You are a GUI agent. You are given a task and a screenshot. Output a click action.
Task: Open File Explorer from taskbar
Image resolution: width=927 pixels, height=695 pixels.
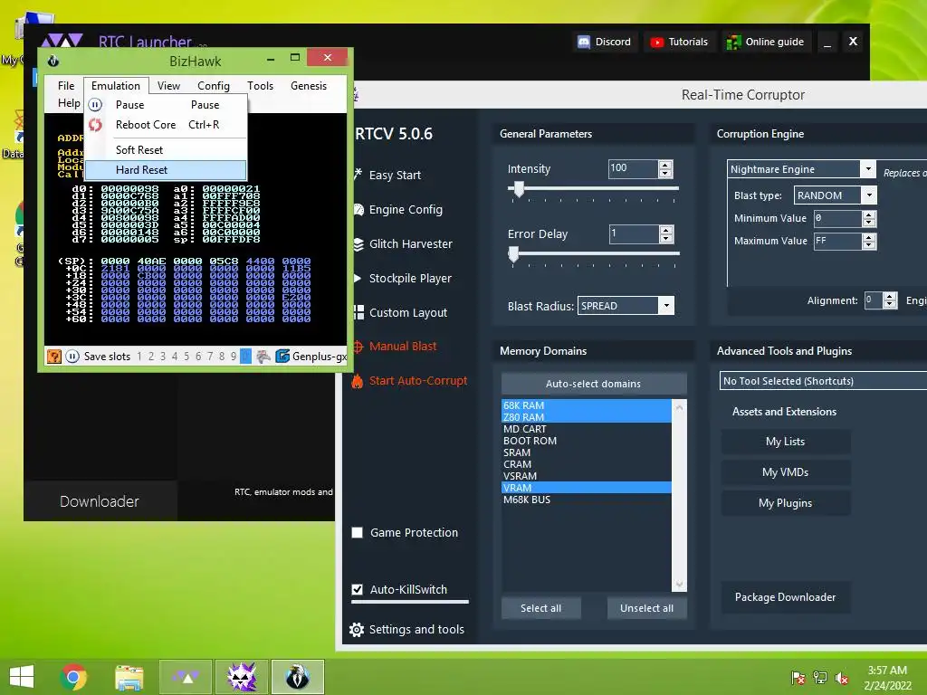click(129, 677)
